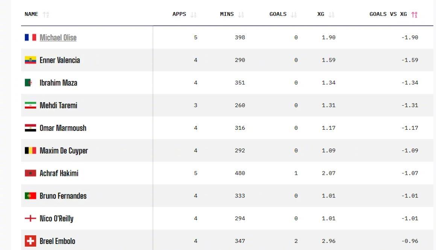436x250 pixels.
Task: Click the Mehdi Taremi player name
Action: pyautogui.click(x=58, y=105)
